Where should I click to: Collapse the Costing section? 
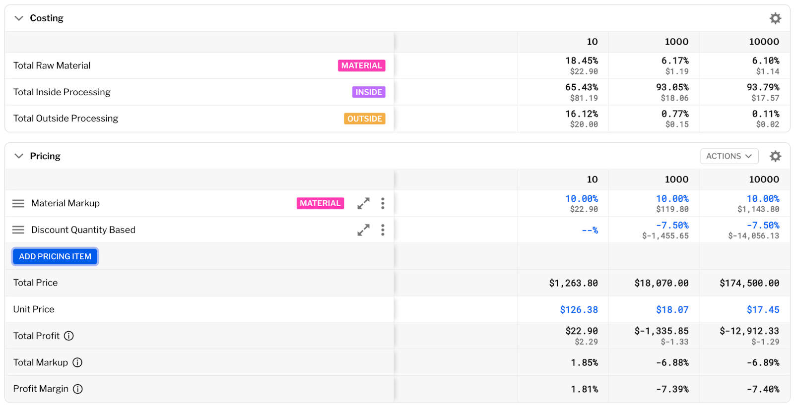point(19,18)
